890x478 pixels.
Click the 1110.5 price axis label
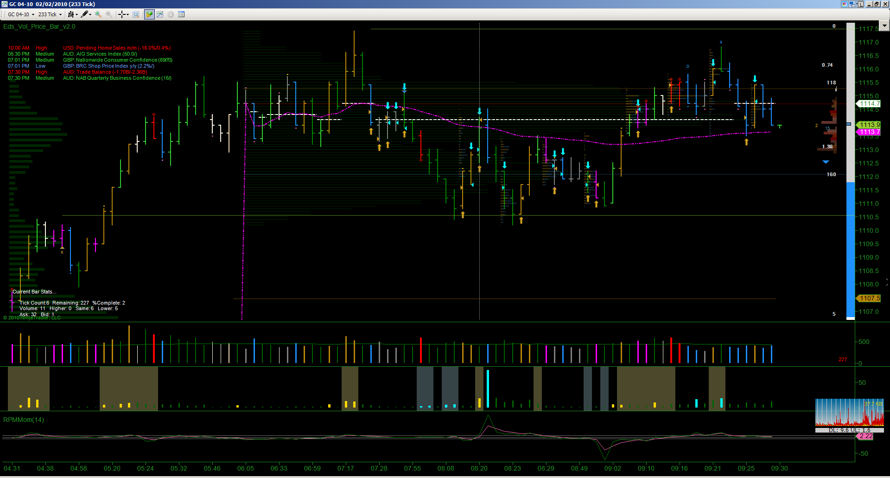(x=869, y=217)
